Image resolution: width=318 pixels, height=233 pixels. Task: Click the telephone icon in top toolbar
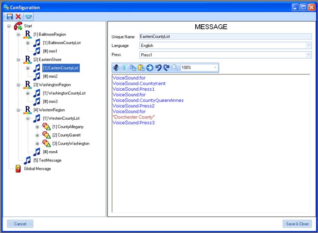[x=29, y=16]
